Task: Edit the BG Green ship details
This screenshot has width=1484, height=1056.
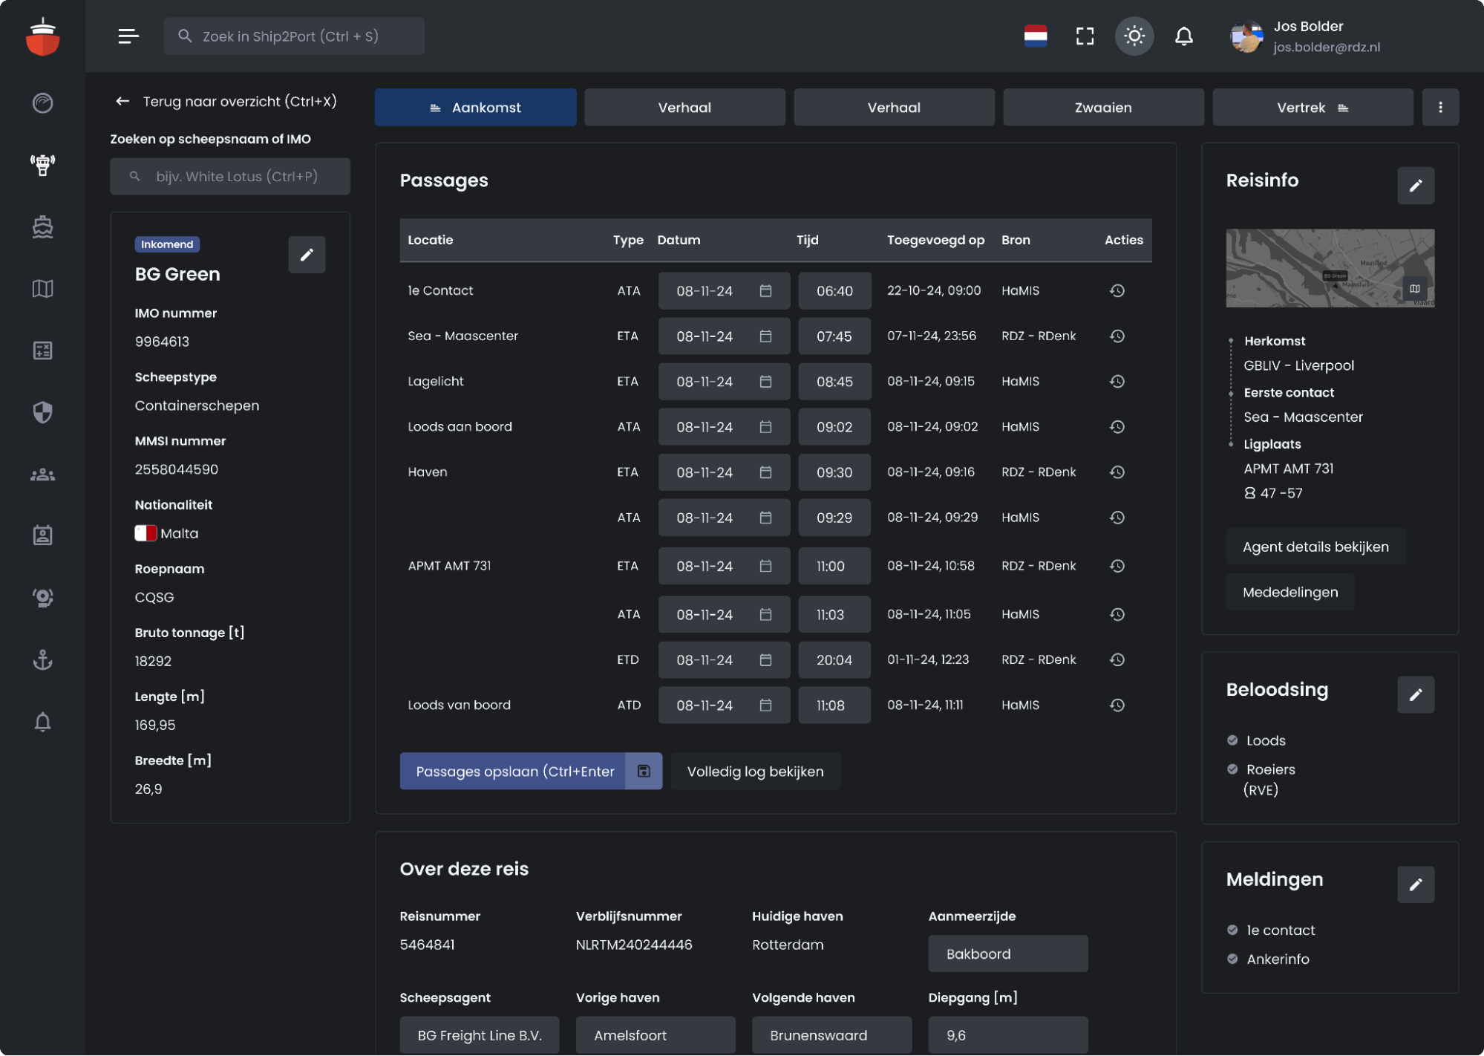Action: [306, 255]
